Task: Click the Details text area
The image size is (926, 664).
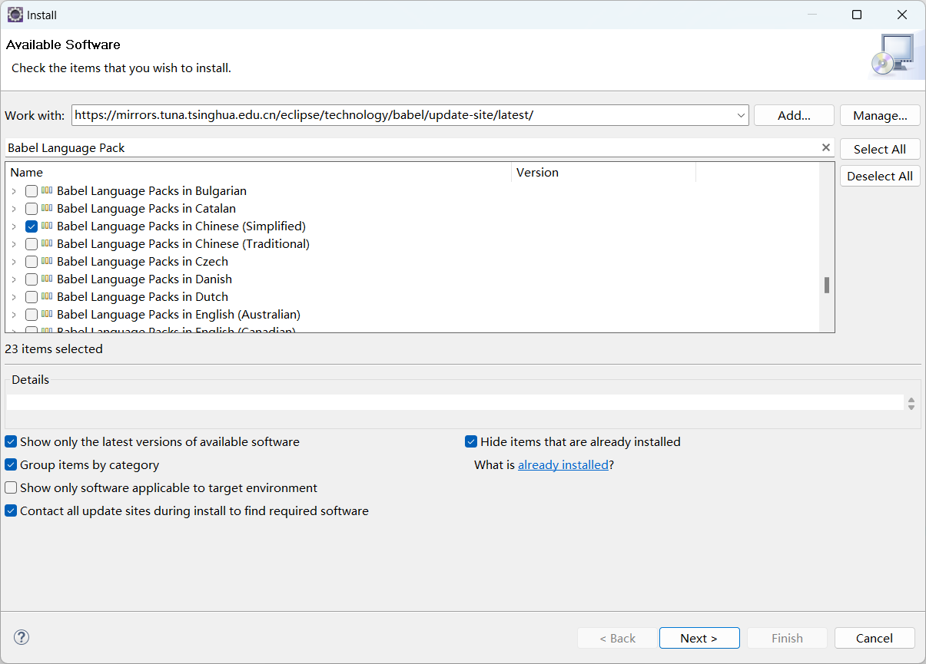Action: click(x=455, y=402)
